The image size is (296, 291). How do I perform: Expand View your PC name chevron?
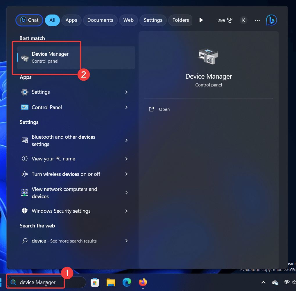point(126,159)
